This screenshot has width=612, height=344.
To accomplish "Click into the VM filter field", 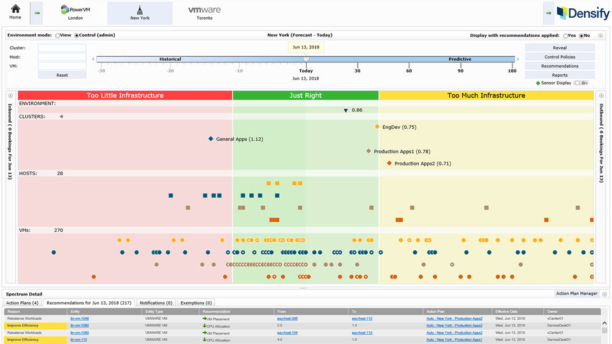I will click(x=62, y=66).
